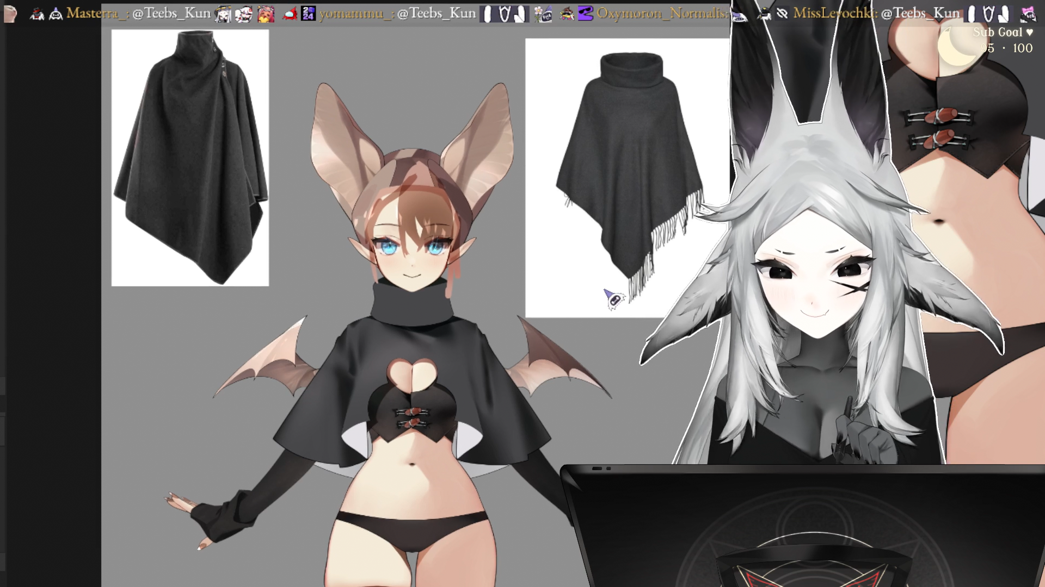The height and width of the screenshot is (587, 1045).
Task: Click the 2024 badge next to yomammu_
Action: pyautogui.click(x=309, y=14)
